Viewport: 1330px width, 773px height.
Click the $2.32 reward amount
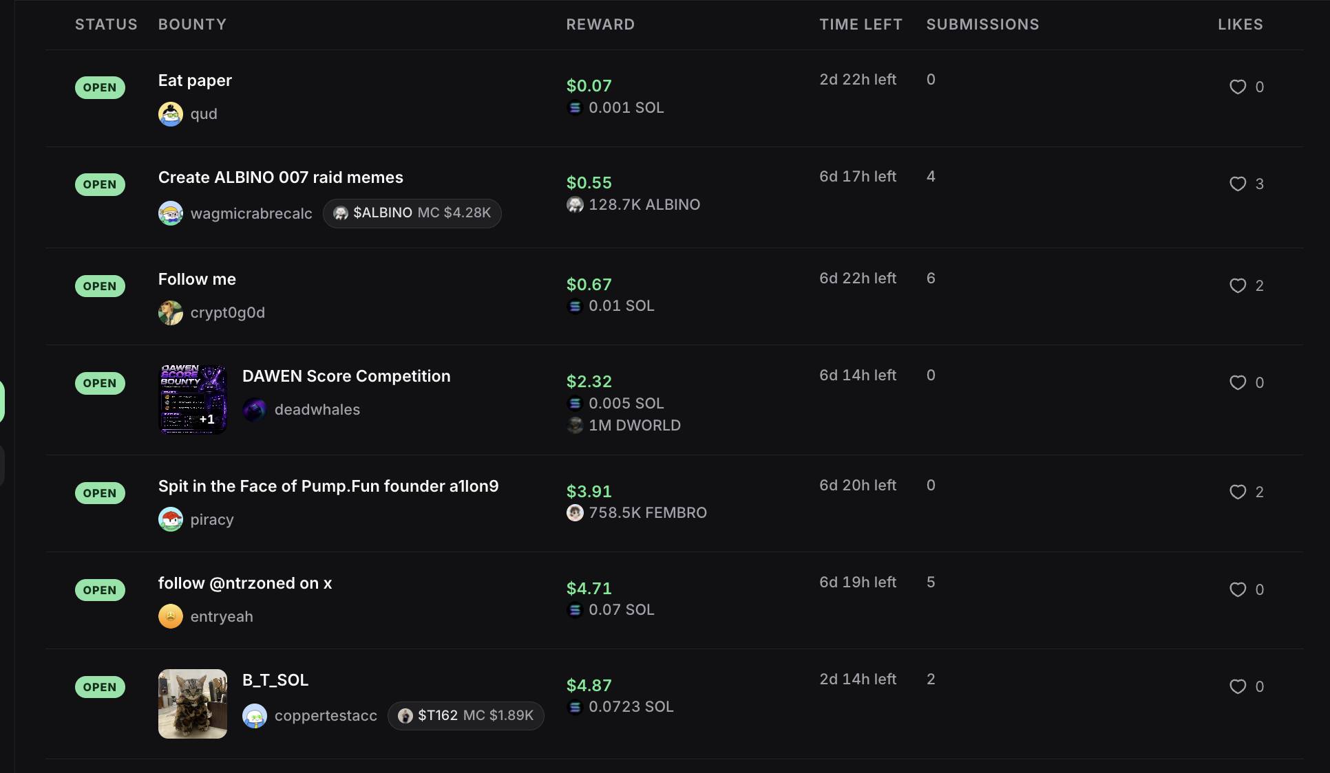pos(589,382)
